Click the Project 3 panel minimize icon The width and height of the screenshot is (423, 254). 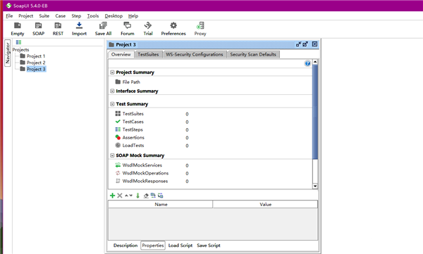[298, 44]
